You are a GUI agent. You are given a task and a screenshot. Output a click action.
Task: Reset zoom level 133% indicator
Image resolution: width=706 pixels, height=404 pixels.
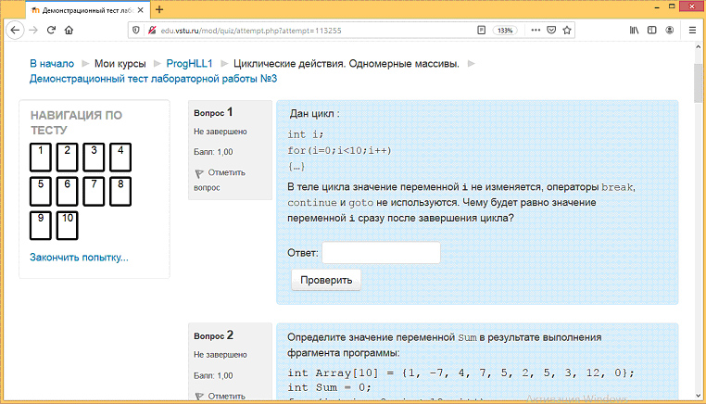505,30
